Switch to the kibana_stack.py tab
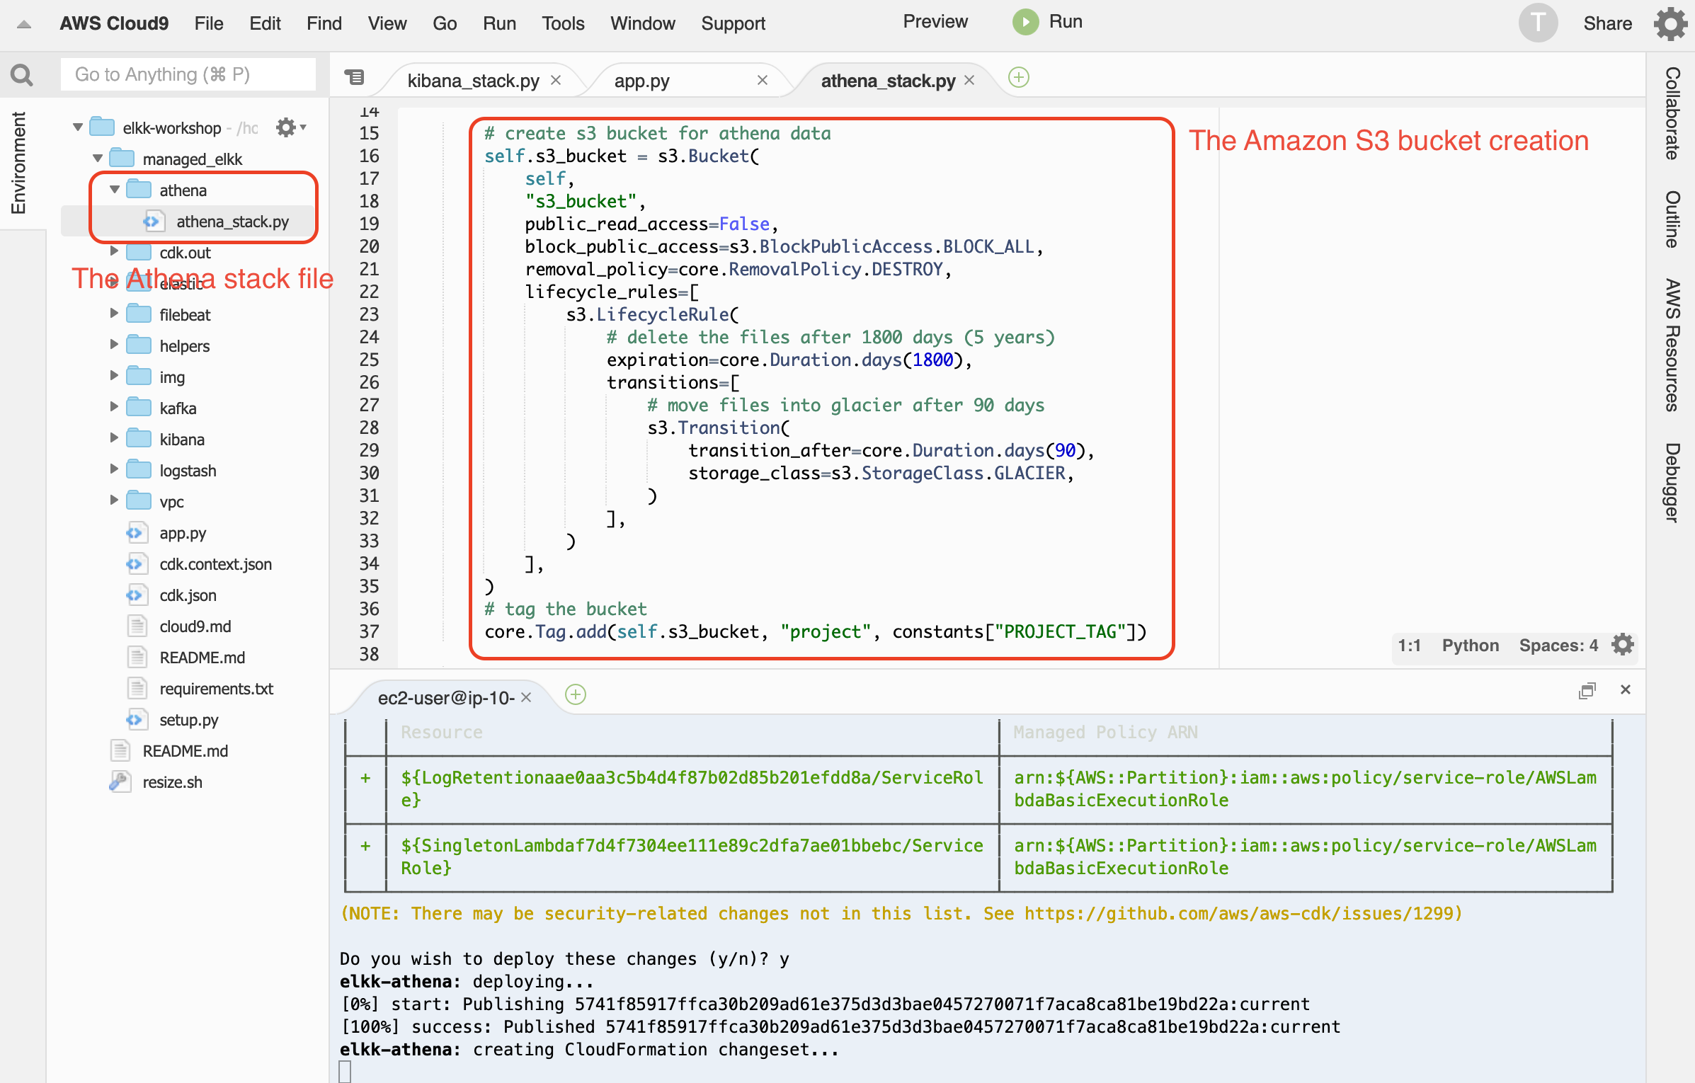Viewport: 1695px width, 1083px height. [x=473, y=81]
